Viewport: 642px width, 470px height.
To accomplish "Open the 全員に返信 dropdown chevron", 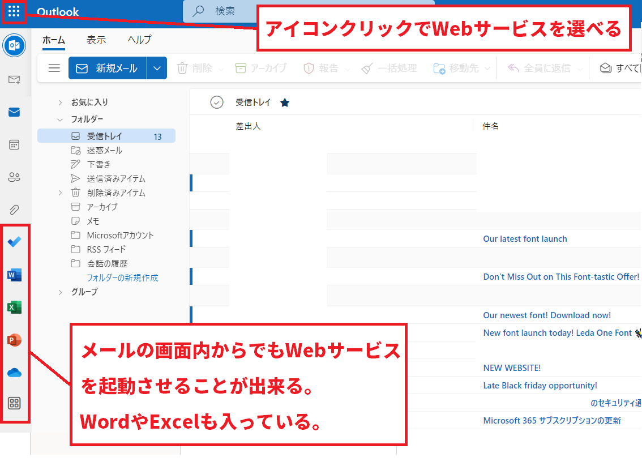I will click(x=580, y=69).
